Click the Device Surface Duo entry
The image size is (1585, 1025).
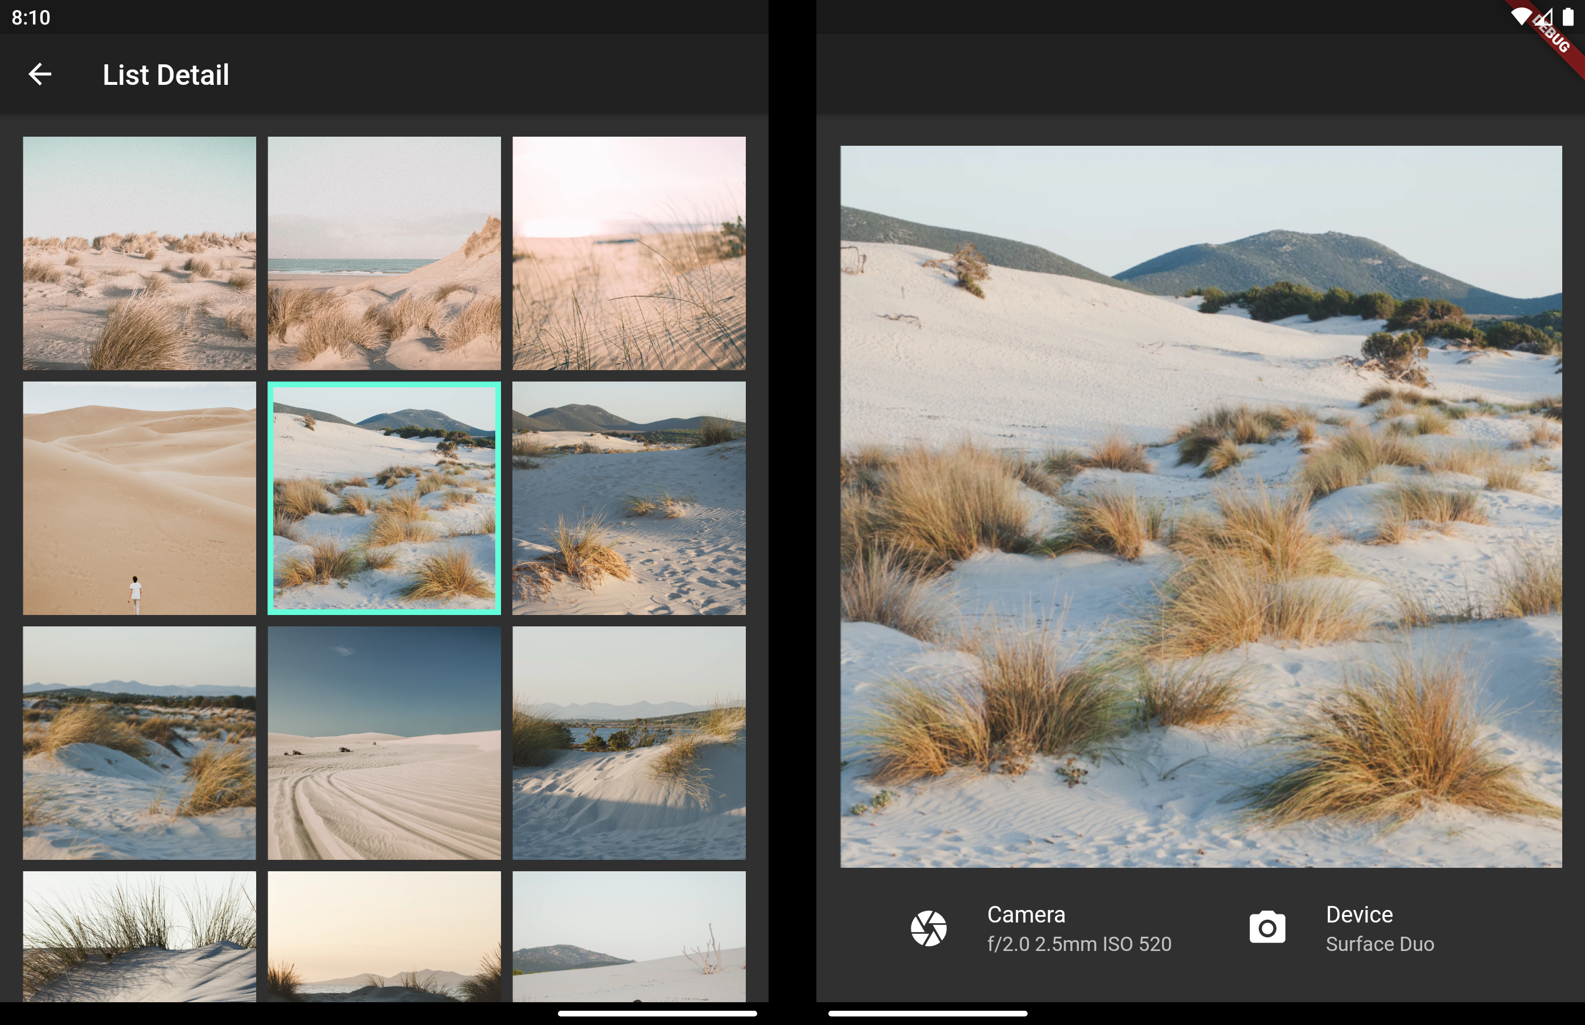click(x=1379, y=929)
